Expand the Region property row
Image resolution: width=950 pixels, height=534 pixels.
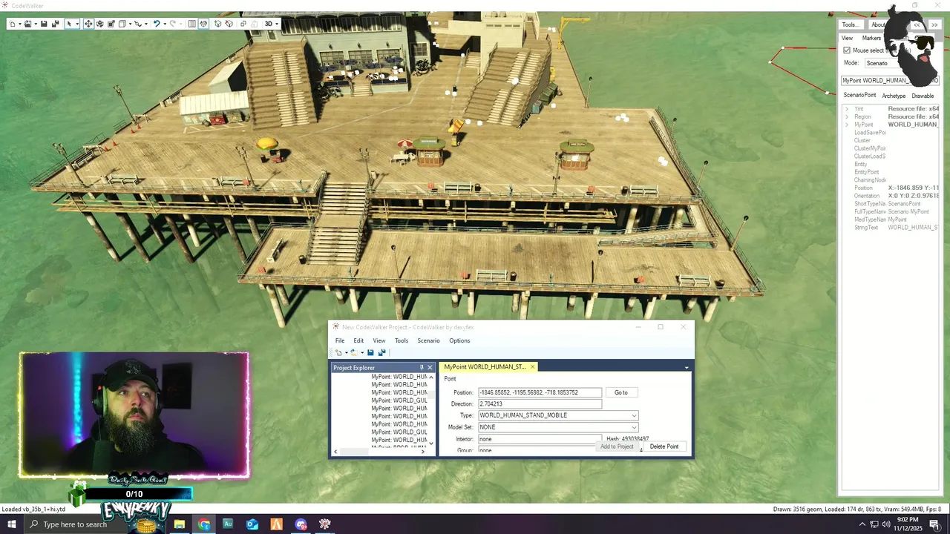click(847, 116)
